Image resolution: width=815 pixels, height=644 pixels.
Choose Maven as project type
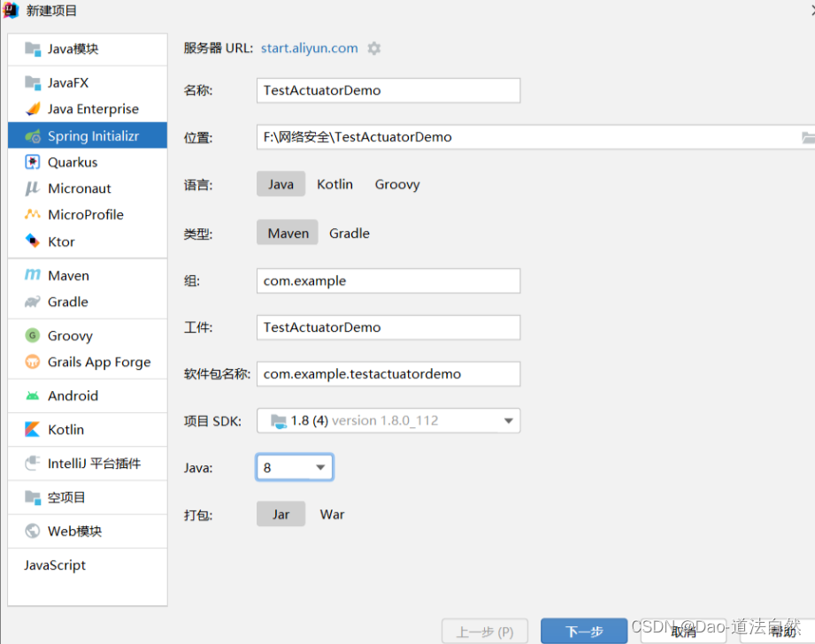[288, 233]
